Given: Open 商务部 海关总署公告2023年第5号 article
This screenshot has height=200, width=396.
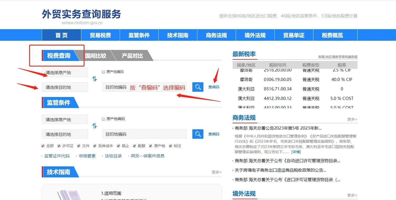Looking at the screenshot, I should pyautogui.click(x=278, y=128).
